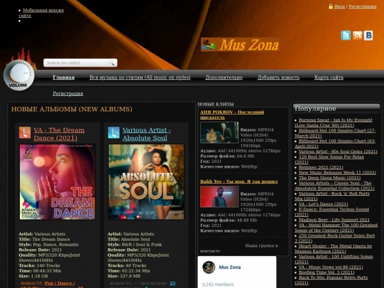Open 250 Greatest Rock Guitar Solos Part 2

point(335,238)
